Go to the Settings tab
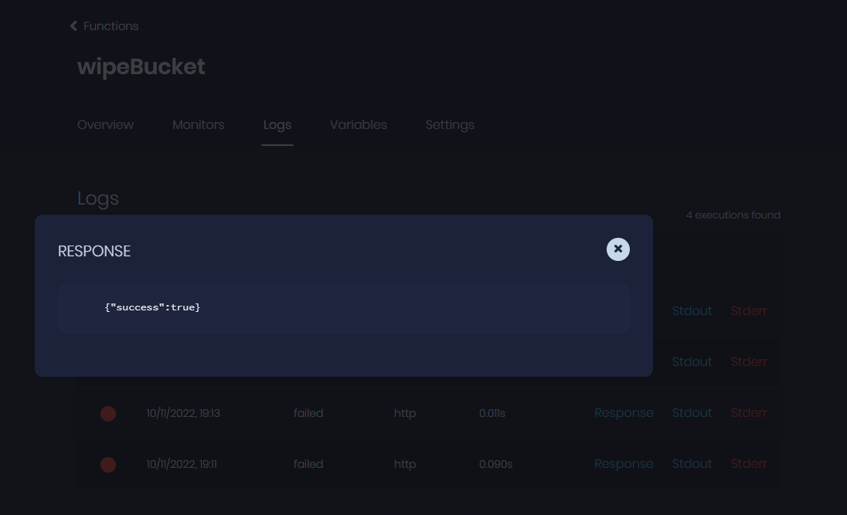 450,125
